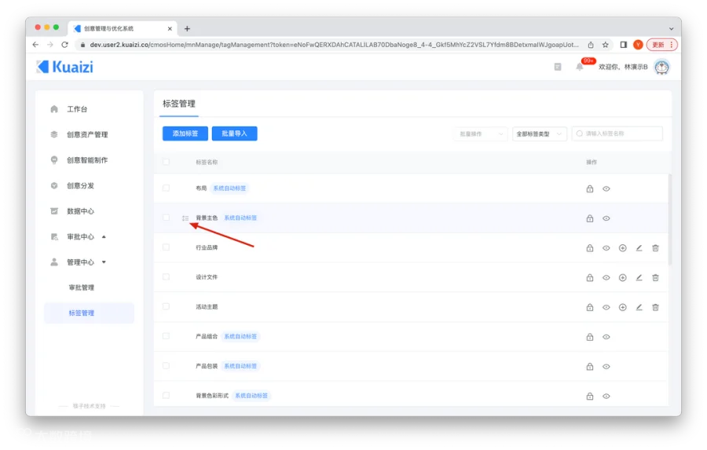Open the 批量操作 dropdown
The image size is (707, 450).
pos(481,134)
